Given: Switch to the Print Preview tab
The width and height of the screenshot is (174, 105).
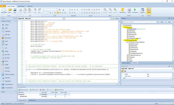Looking at the screenshot, I should [x=21, y=6].
